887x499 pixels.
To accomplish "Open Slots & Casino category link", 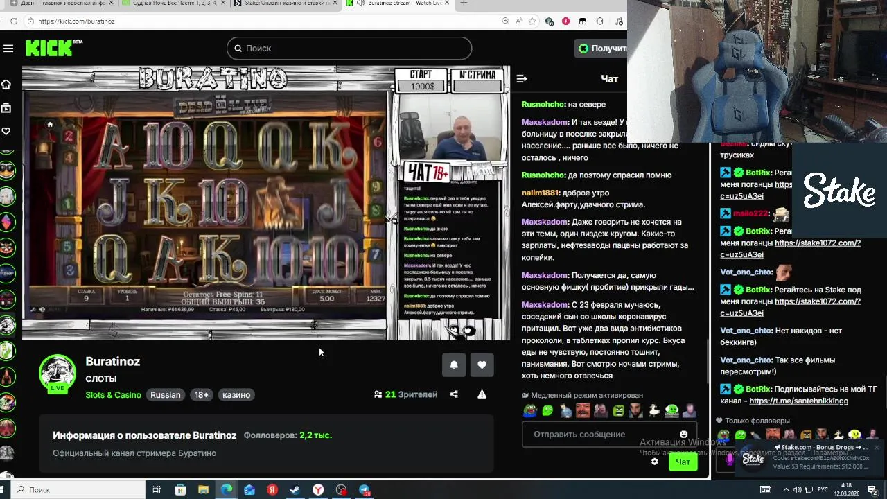I will [x=113, y=394].
